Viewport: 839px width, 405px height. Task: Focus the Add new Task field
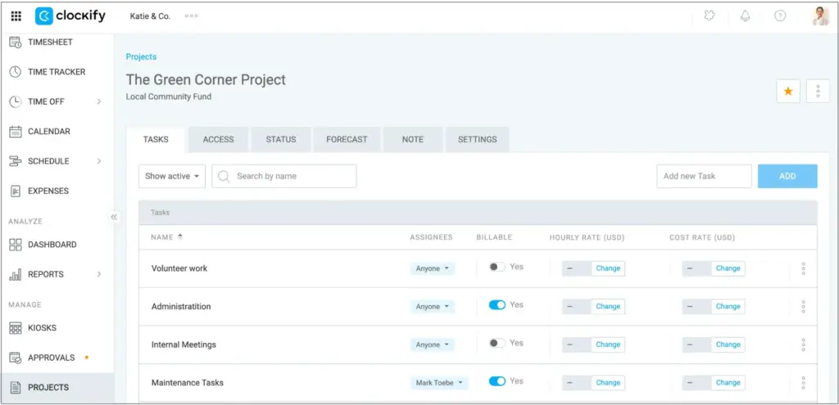(704, 177)
